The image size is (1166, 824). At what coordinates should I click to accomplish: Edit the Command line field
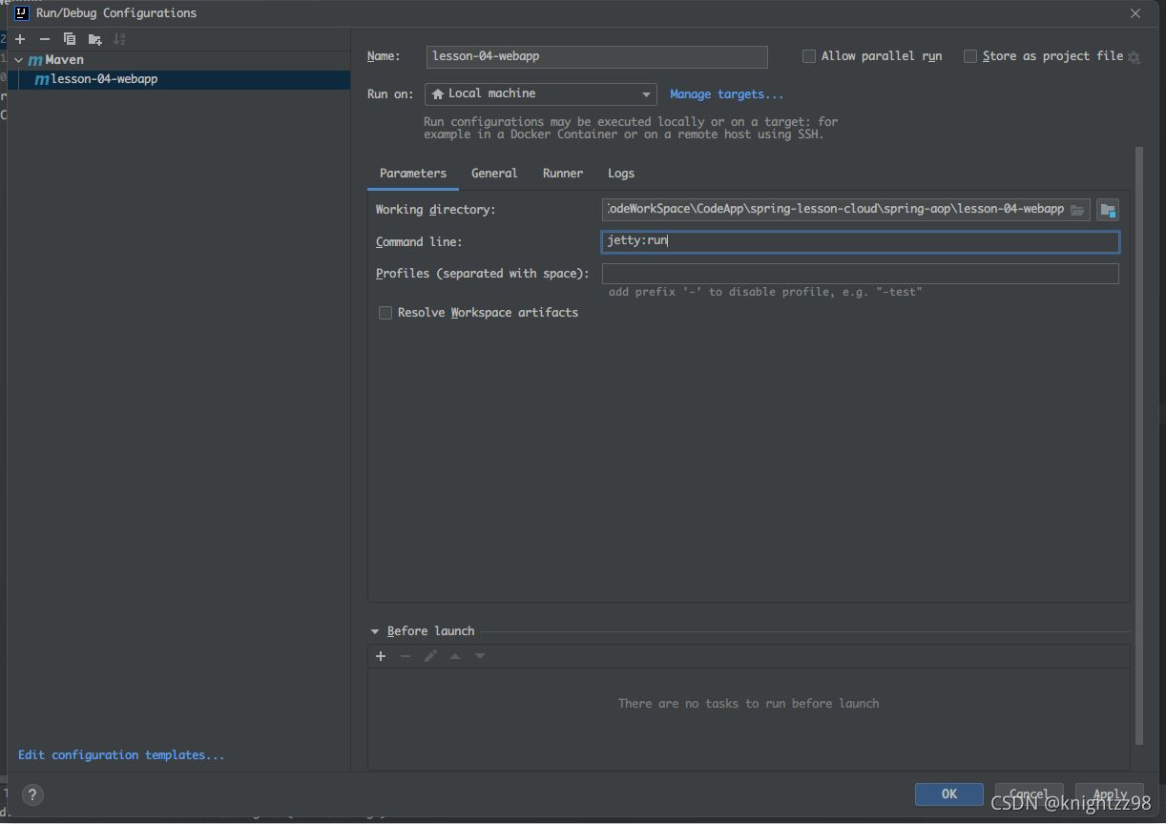click(861, 241)
